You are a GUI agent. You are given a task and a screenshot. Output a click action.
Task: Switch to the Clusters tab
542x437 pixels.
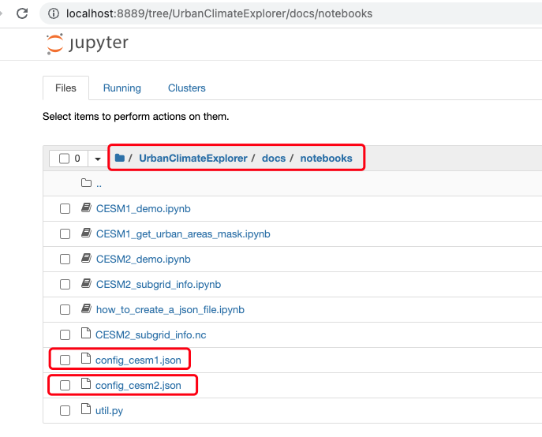point(187,88)
